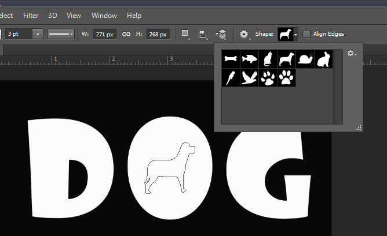Click the stroke width 3 pt field

[x=19, y=34]
